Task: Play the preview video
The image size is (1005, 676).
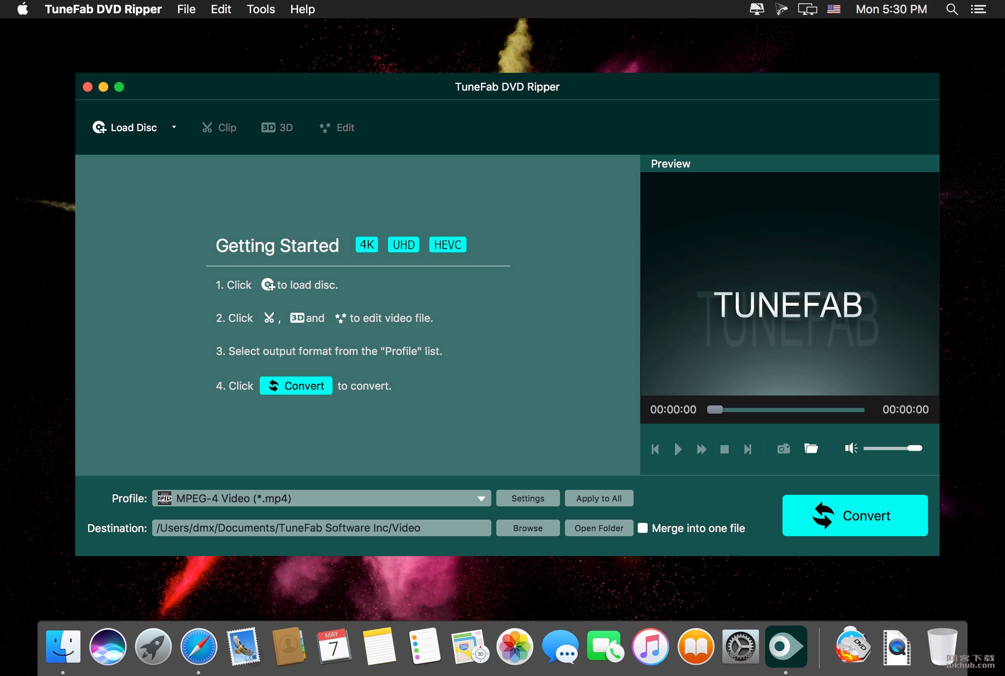Action: [677, 449]
